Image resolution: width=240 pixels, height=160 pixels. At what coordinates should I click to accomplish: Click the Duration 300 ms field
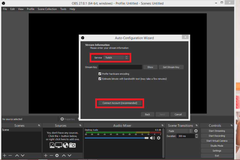point(186,136)
